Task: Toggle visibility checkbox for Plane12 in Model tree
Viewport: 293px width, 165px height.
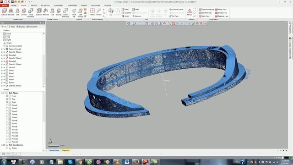Action: [7, 139]
